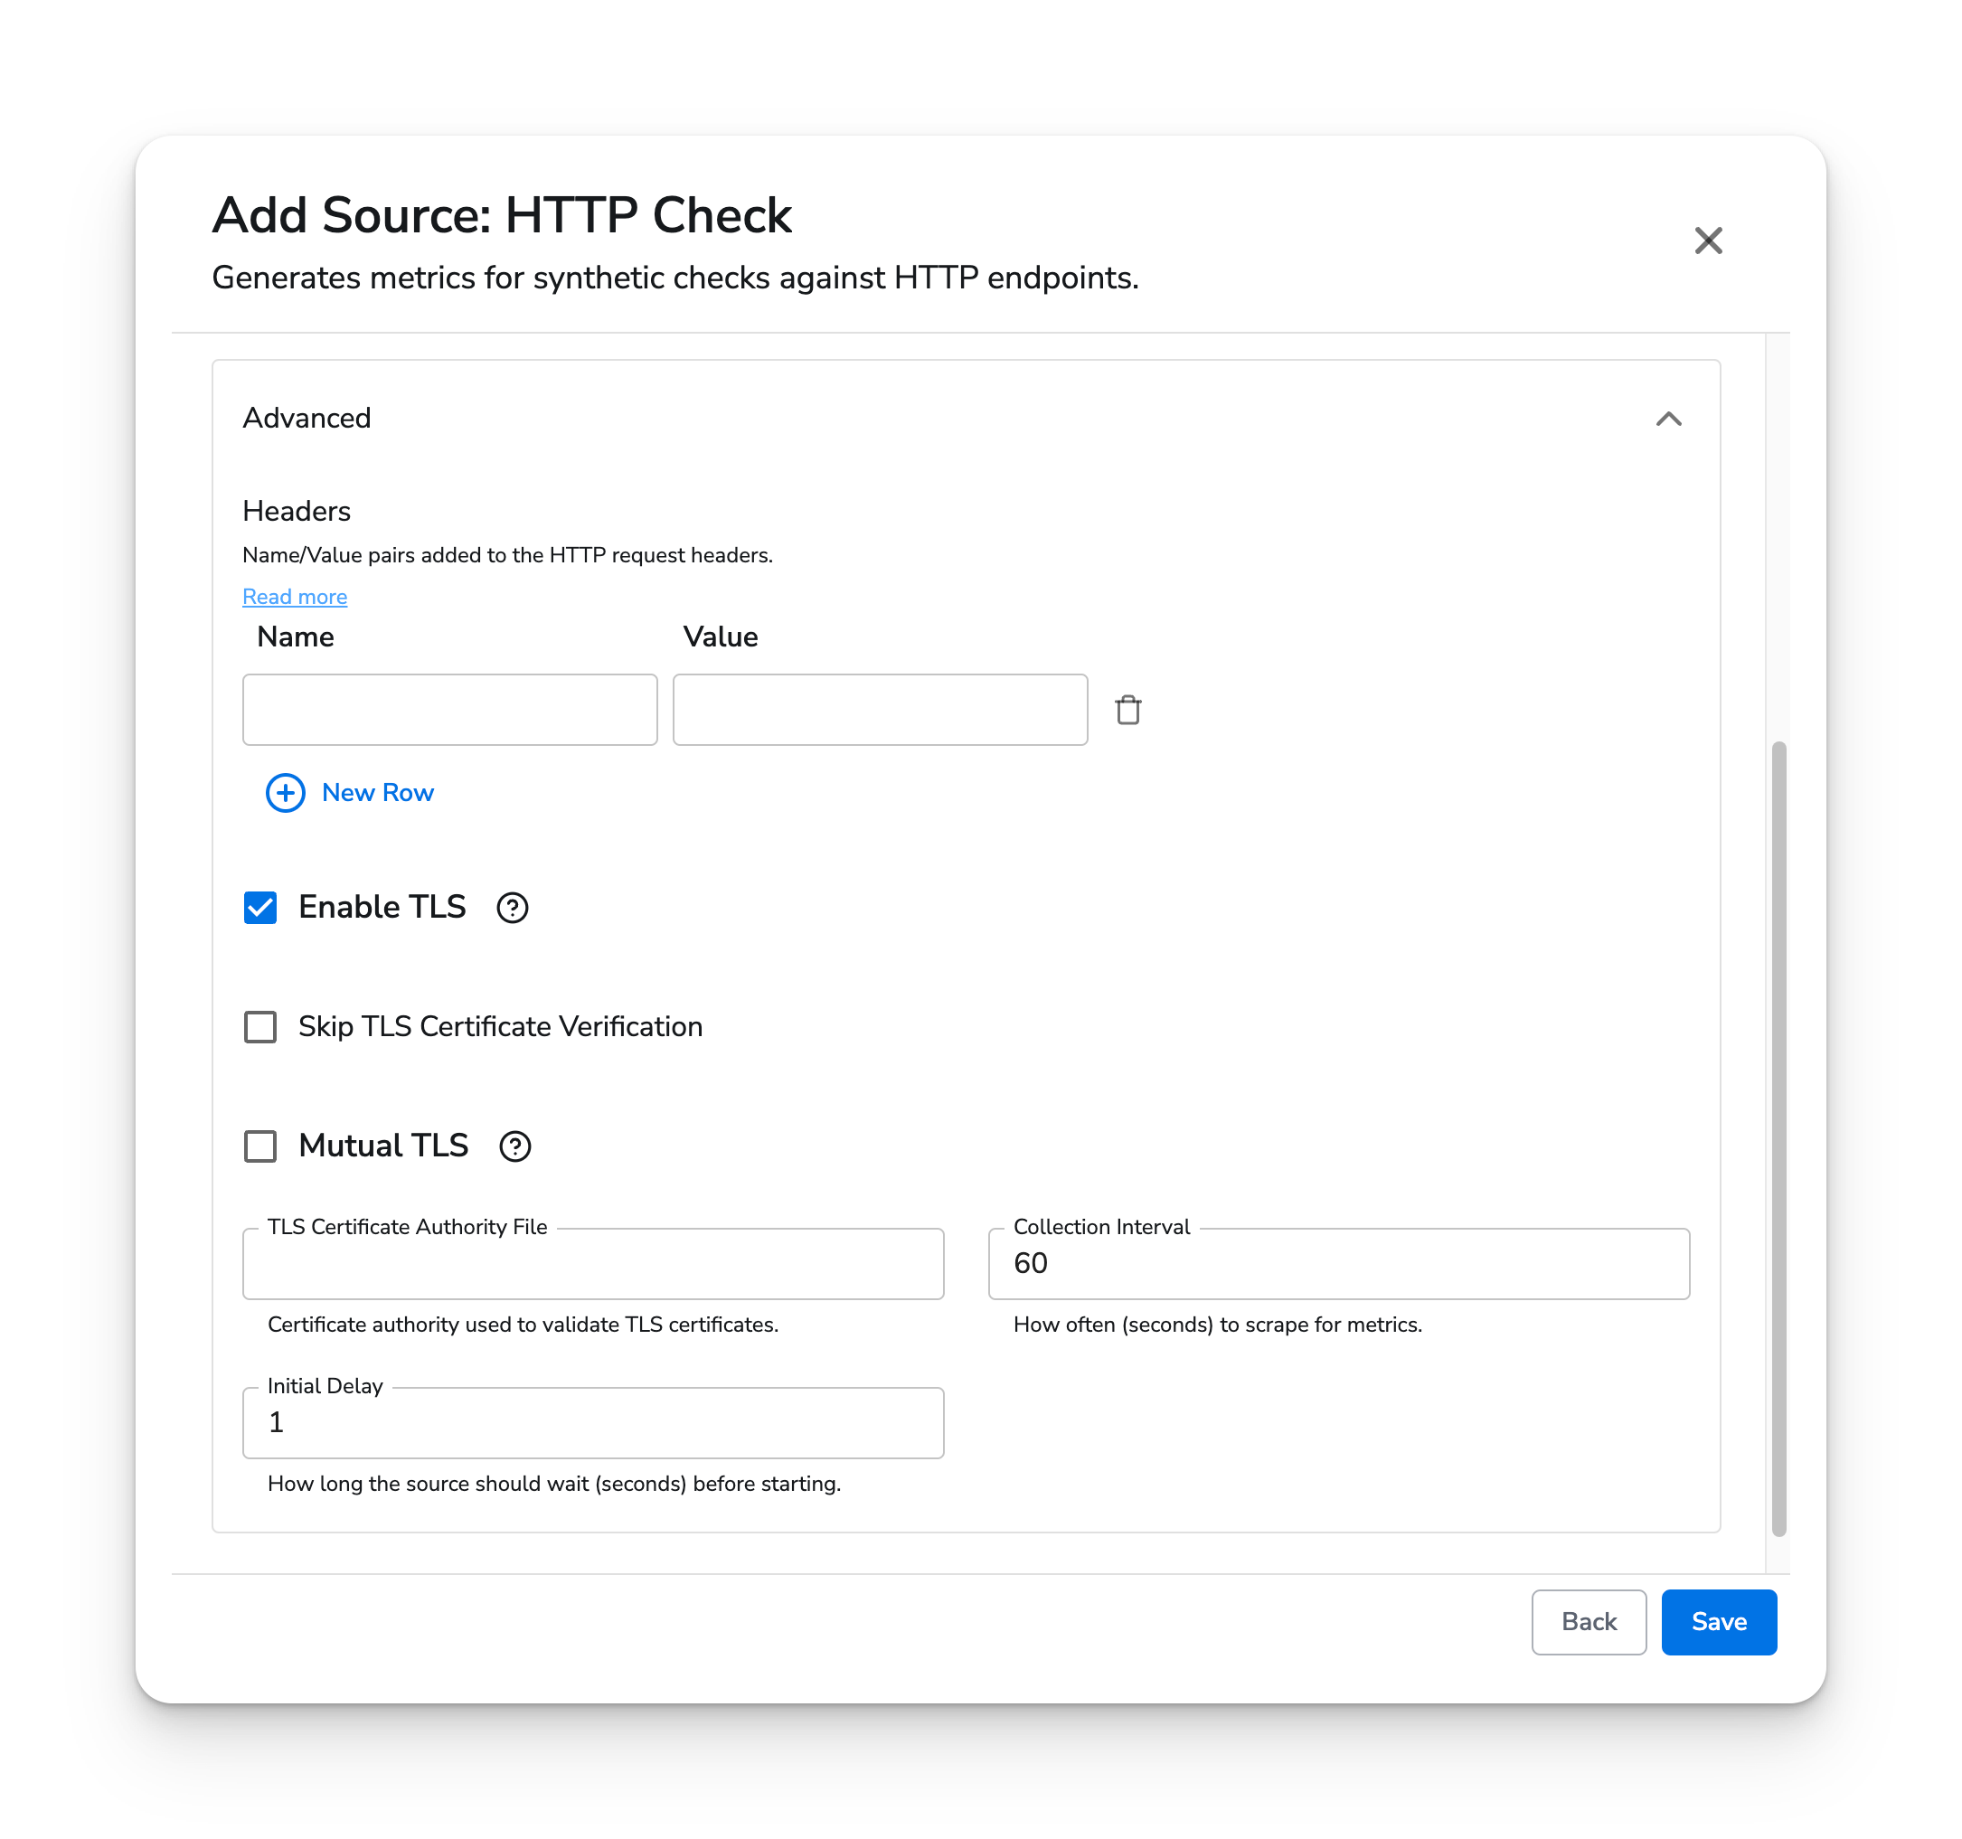The width and height of the screenshot is (1962, 1839).
Task: Enable Skip TLS Certificate Verification
Action: [x=259, y=1026]
